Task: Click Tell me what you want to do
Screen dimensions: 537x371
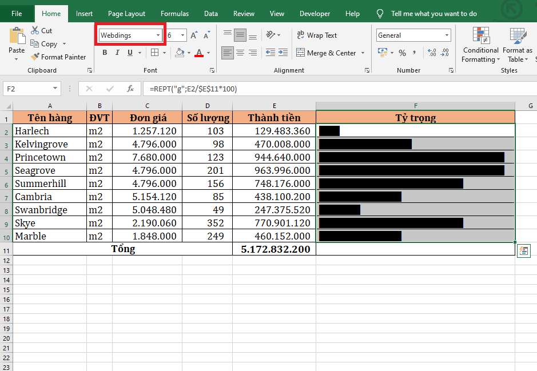Action: pyautogui.click(x=433, y=14)
